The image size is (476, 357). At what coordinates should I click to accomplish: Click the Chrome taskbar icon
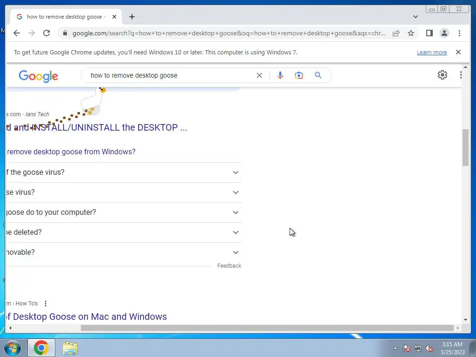41,348
